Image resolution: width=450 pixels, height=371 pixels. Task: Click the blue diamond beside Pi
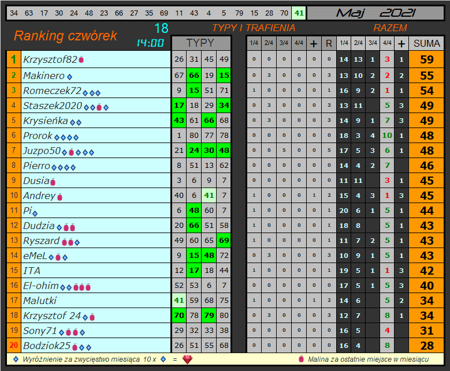pyautogui.click(x=35, y=213)
